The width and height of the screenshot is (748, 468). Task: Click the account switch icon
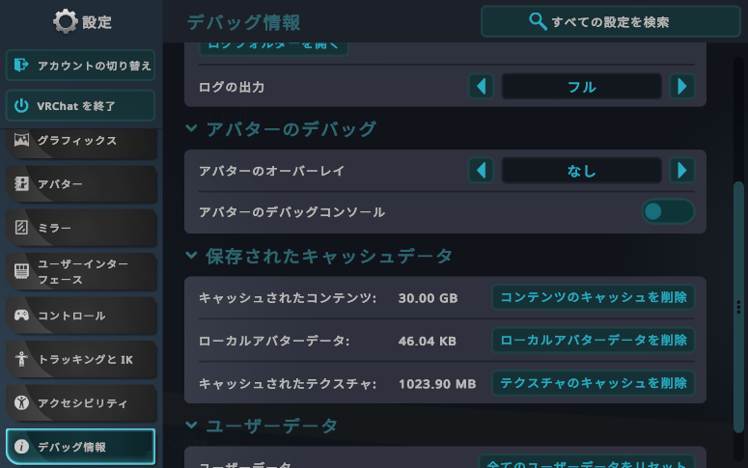pos(22,66)
